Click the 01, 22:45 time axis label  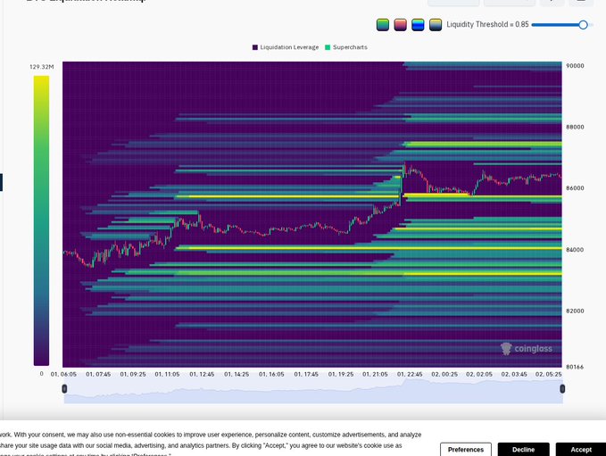pyautogui.click(x=410, y=374)
